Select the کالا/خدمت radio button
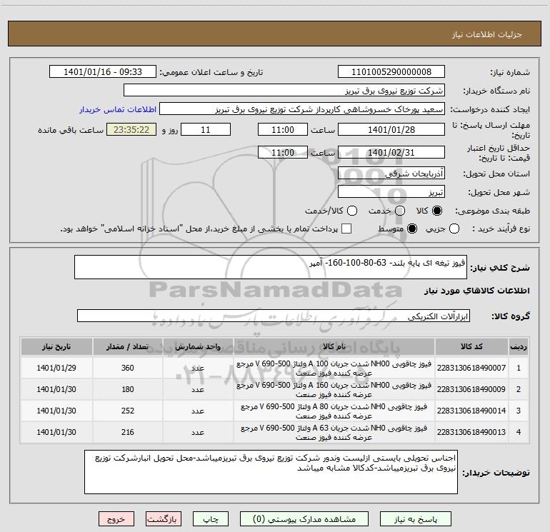Screen dimensions: 550x532 pos(352,211)
